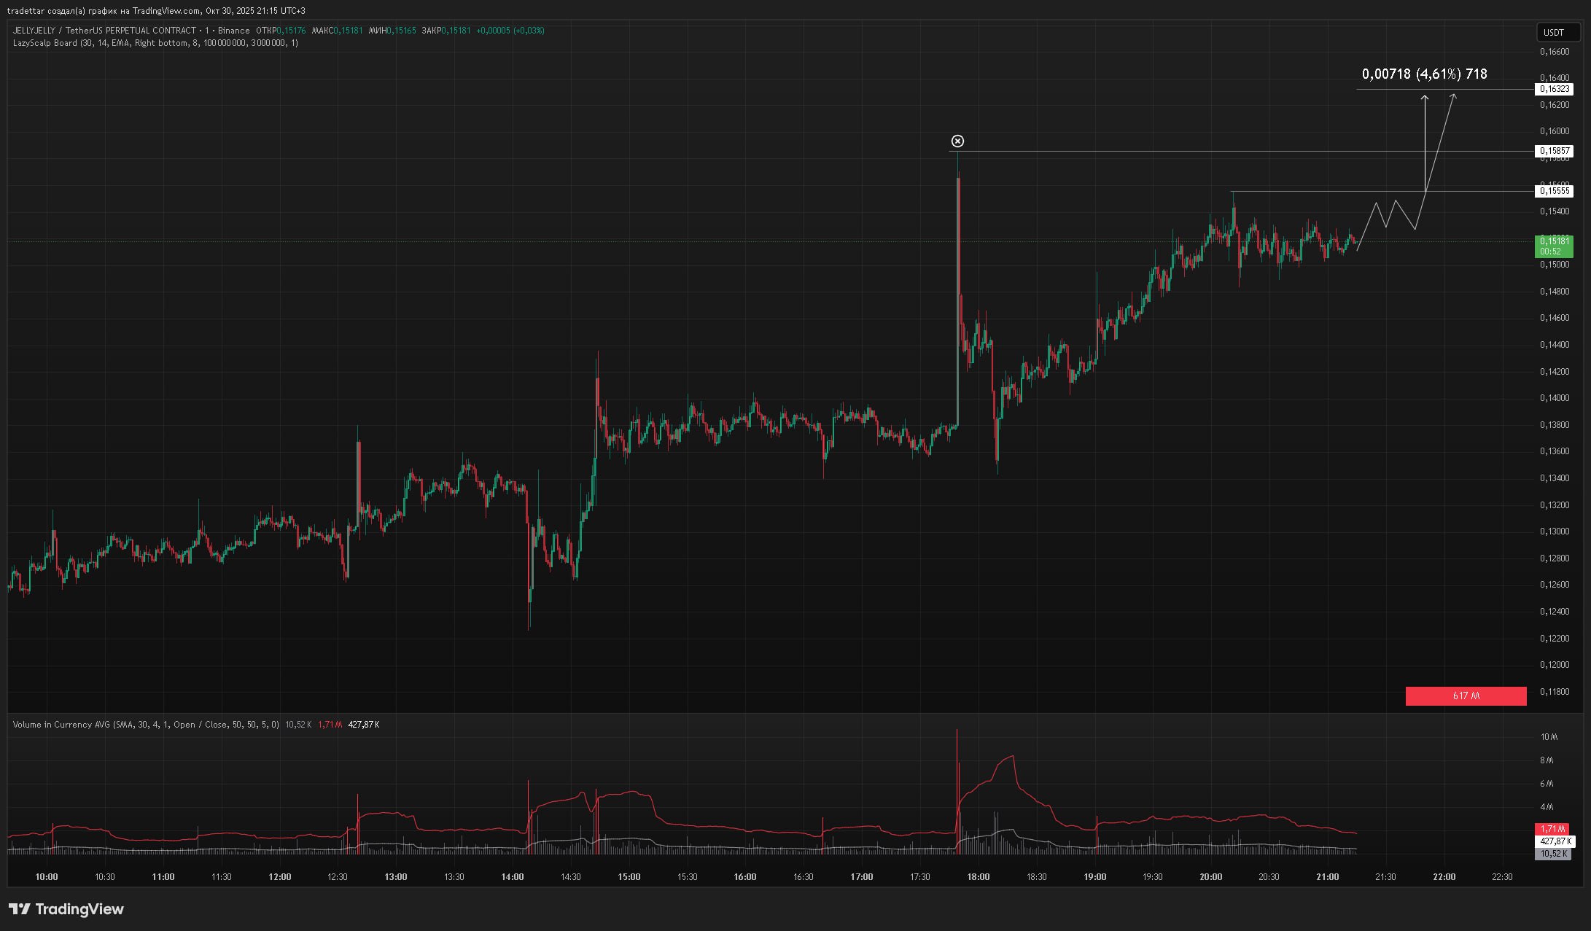The image size is (1591, 931).
Task: Click the 0,15555 resistance level label
Action: click(1554, 191)
